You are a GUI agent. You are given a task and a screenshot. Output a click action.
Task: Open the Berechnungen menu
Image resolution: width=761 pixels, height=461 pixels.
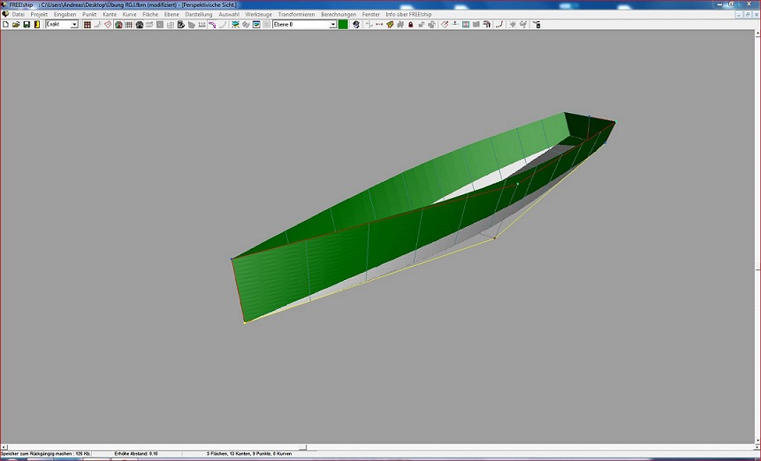339,15
